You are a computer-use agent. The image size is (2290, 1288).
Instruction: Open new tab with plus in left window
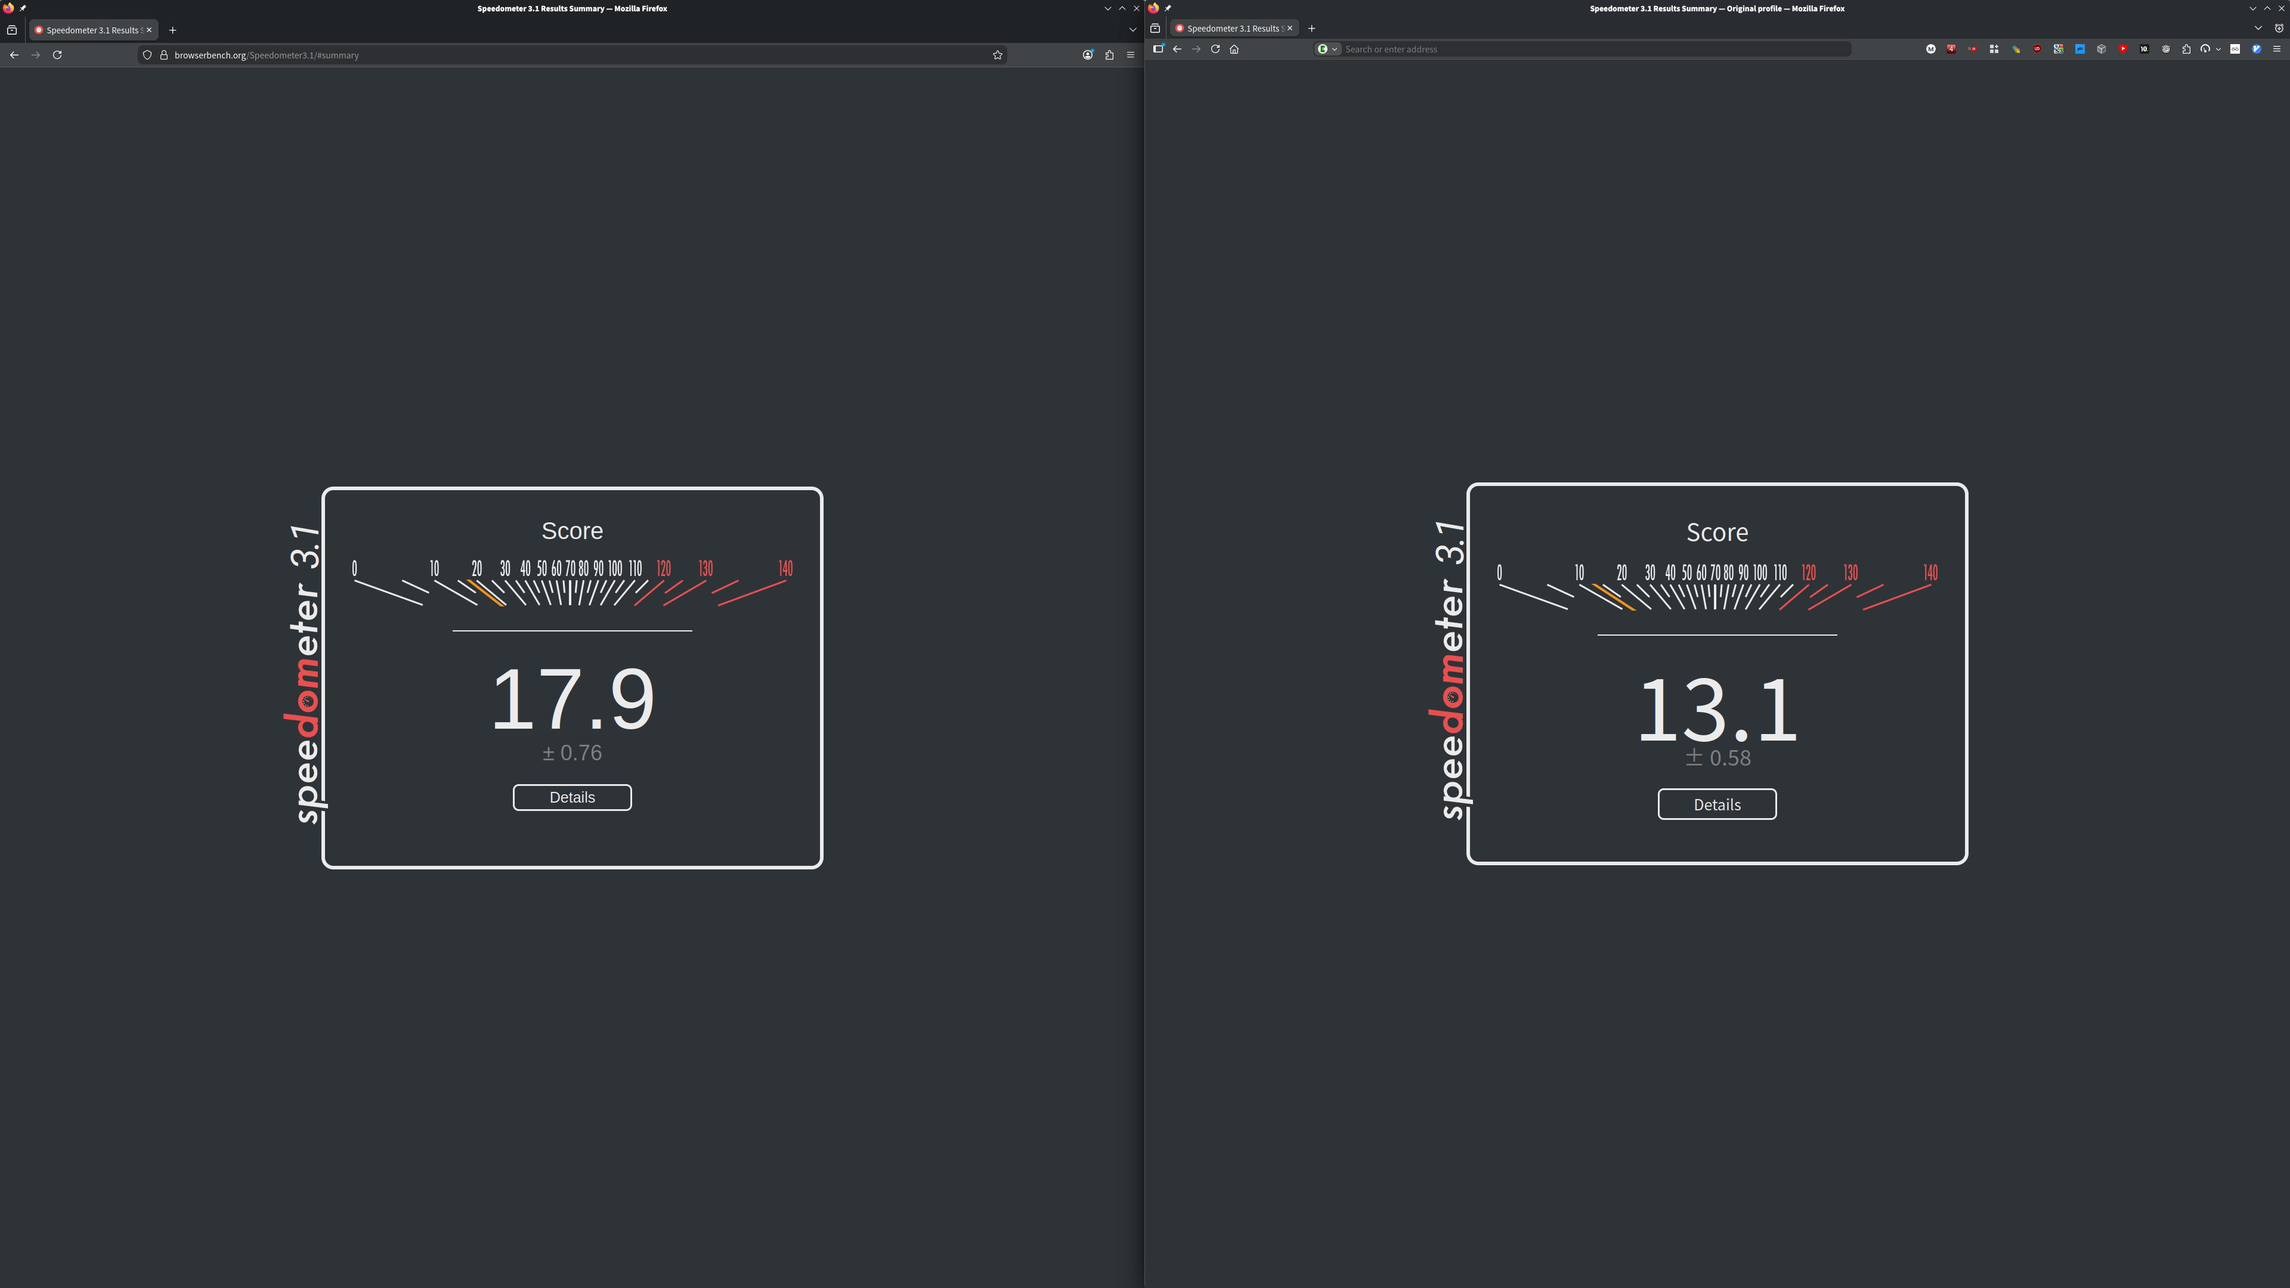pos(172,30)
